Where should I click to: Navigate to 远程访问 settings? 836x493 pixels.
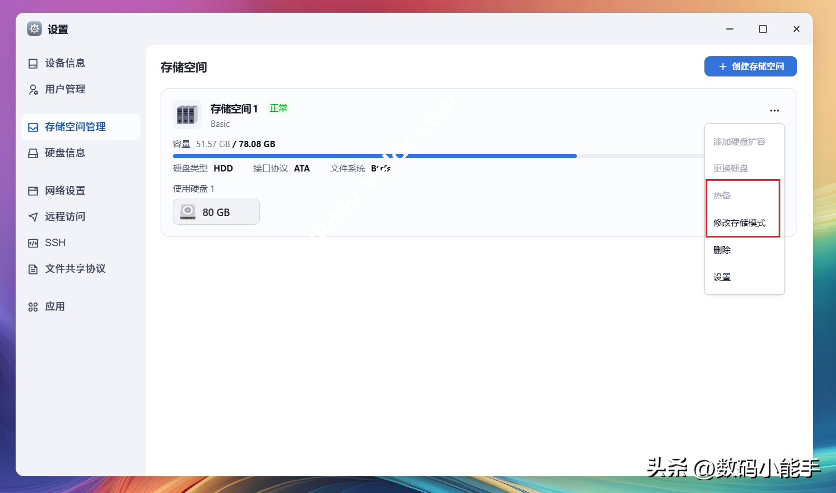click(x=81, y=217)
